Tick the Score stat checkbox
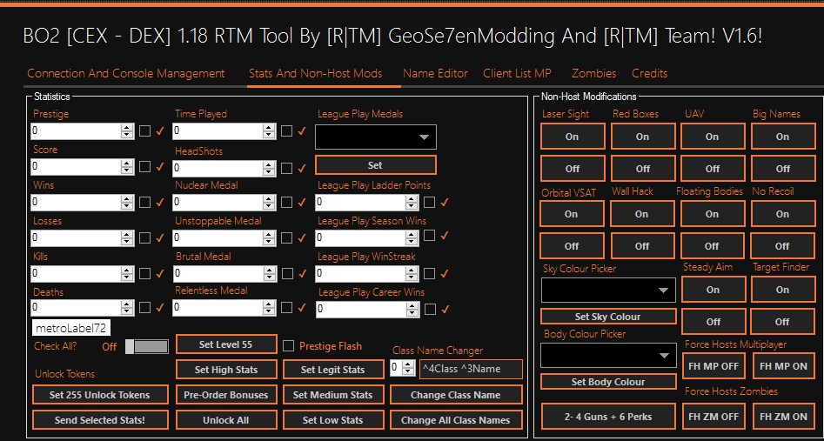Viewport: 824px width, 441px height. pos(144,167)
